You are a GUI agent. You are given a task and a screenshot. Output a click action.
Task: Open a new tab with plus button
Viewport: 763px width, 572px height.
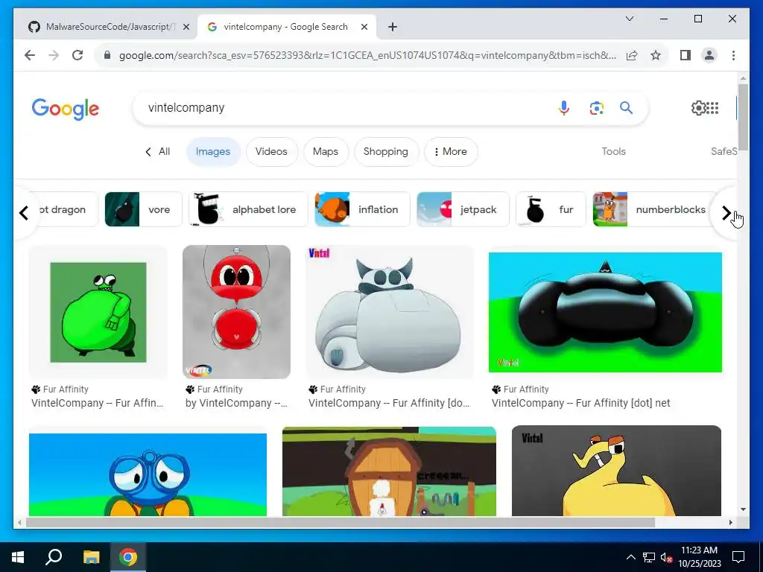click(393, 27)
